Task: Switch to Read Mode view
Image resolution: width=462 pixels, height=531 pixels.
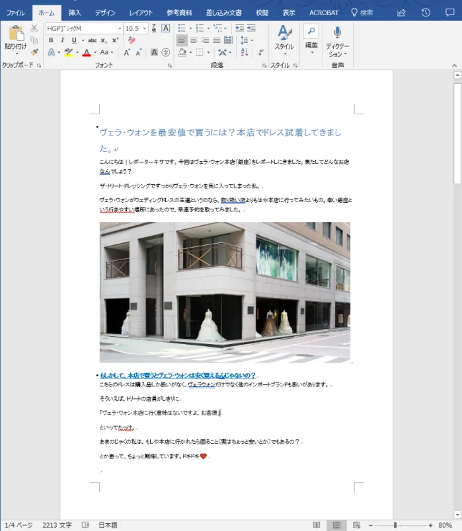Action: (x=317, y=525)
